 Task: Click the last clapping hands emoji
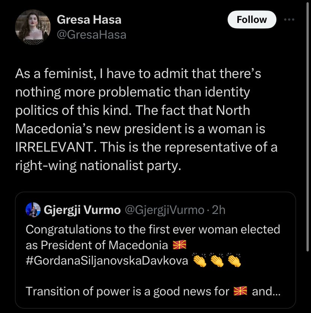(234, 260)
